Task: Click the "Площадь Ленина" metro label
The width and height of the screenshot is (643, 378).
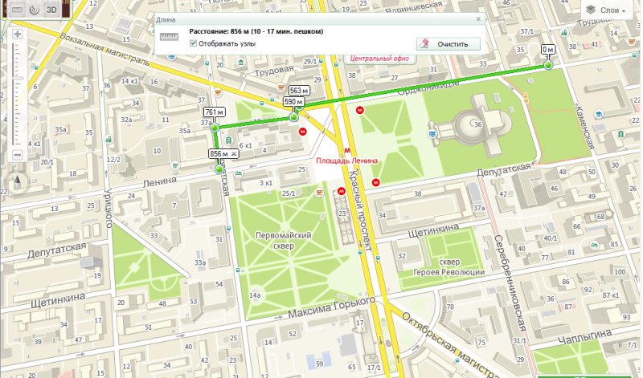Action: [x=346, y=161]
